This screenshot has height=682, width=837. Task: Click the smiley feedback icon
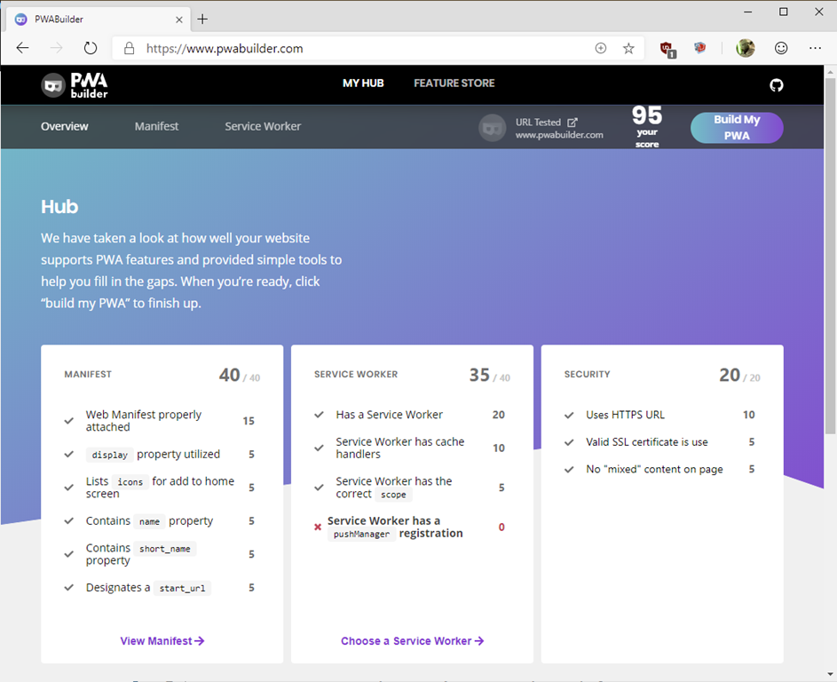[x=781, y=48]
